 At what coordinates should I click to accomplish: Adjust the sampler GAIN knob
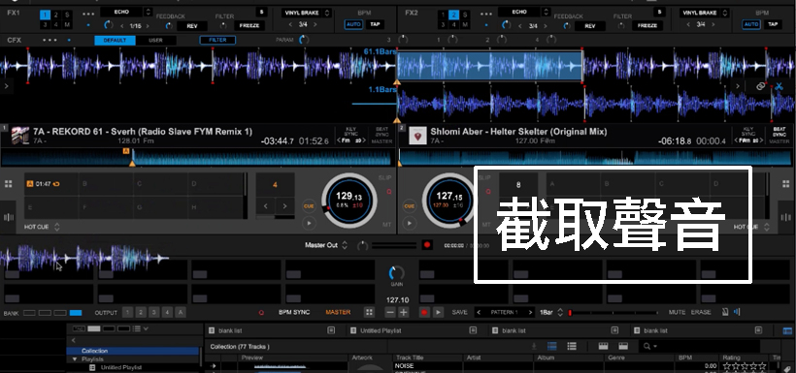(396, 273)
